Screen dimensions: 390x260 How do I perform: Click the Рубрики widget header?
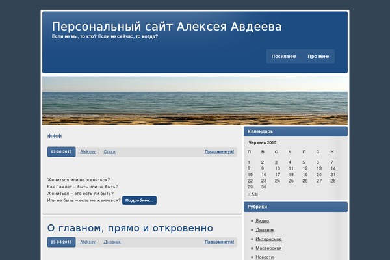click(296, 207)
